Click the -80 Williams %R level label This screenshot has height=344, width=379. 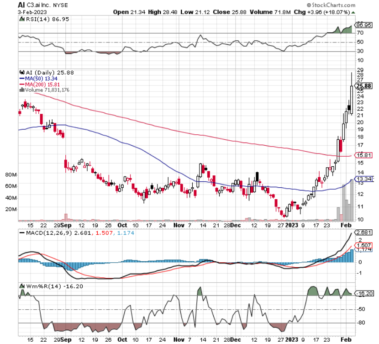(361, 323)
